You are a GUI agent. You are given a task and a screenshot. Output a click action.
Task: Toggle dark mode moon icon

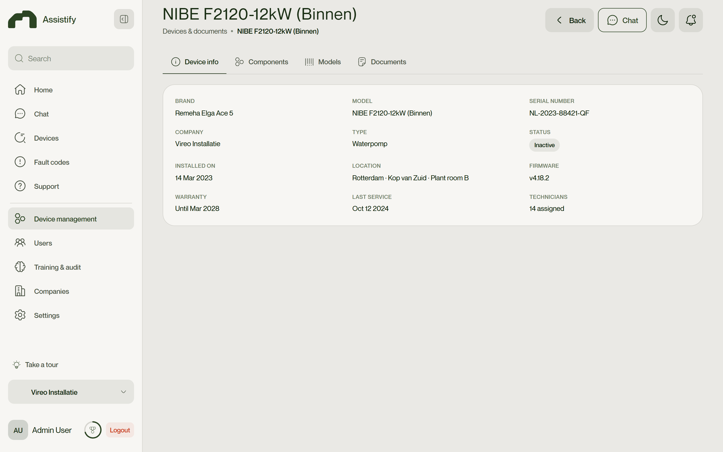click(662, 20)
